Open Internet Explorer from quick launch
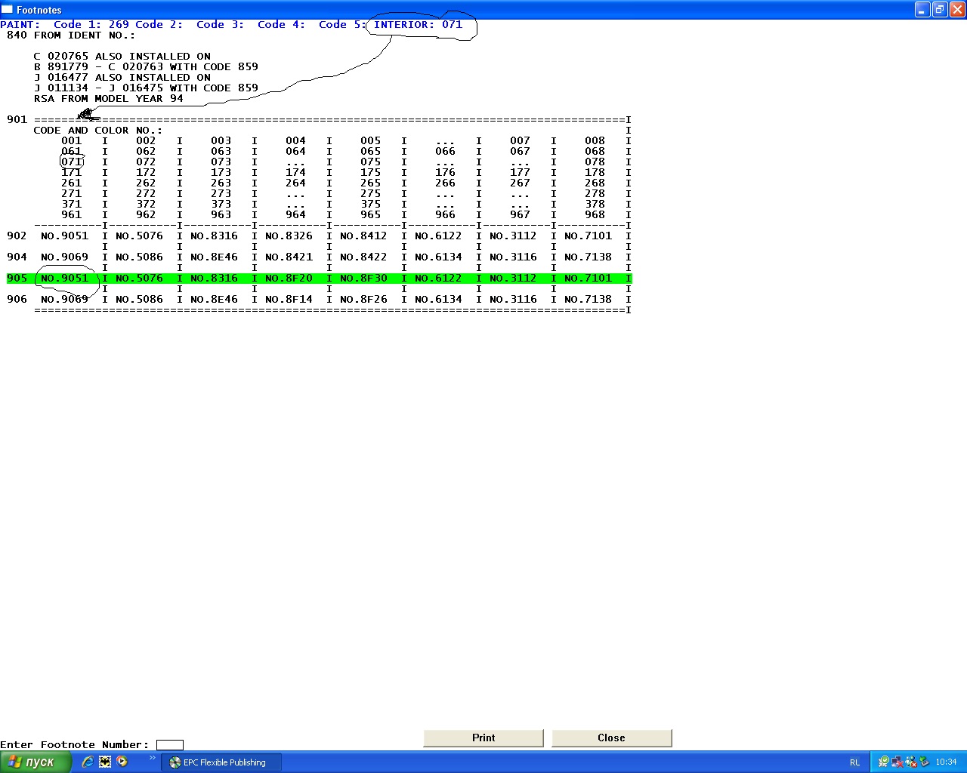This screenshot has width=967, height=773. click(x=88, y=762)
